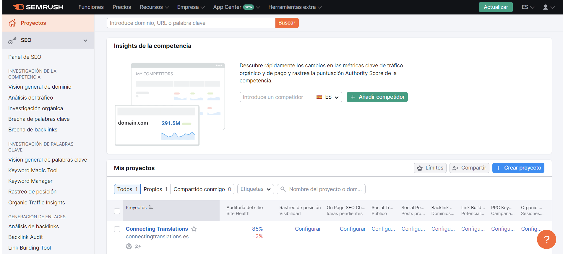Open the Límites button
The width and height of the screenshot is (563, 254).
pyautogui.click(x=430, y=168)
